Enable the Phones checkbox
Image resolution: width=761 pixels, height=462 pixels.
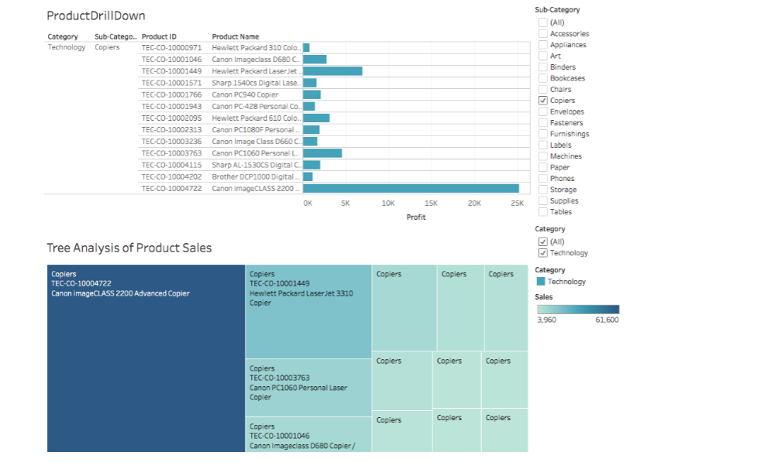click(542, 179)
